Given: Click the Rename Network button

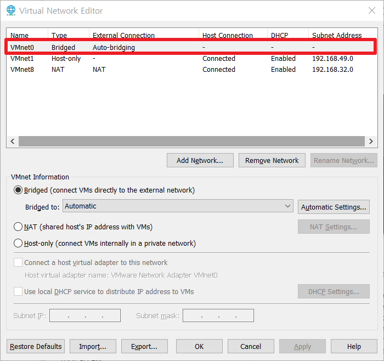Looking at the screenshot, I should (343, 160).
